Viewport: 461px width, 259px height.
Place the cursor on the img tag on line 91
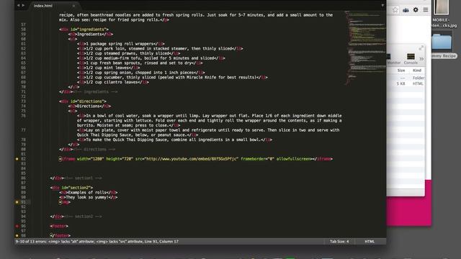point(65,202)
